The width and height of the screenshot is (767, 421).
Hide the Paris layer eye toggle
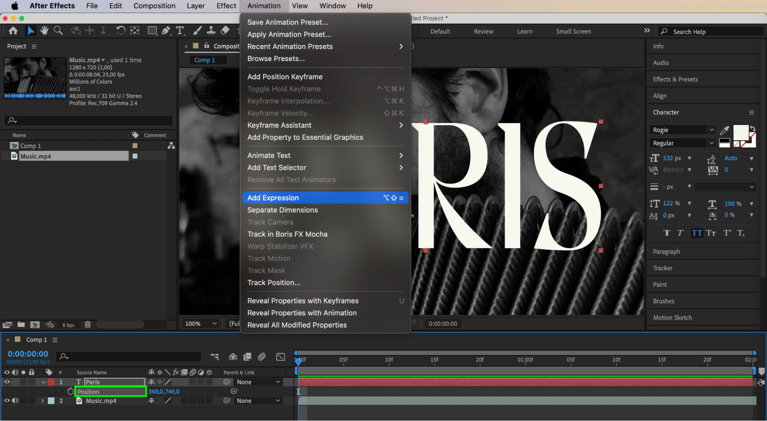(7, 382)
